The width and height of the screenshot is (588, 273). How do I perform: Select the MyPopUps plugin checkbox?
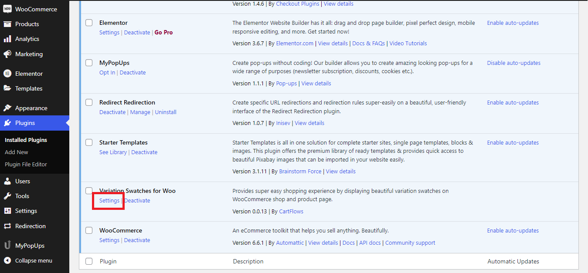(89, 63)
